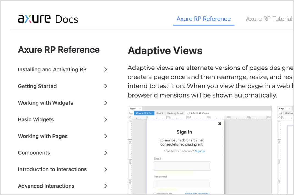Select Working with Pages in sidebar
Screen dimensions: 294x195
(43, 136)
